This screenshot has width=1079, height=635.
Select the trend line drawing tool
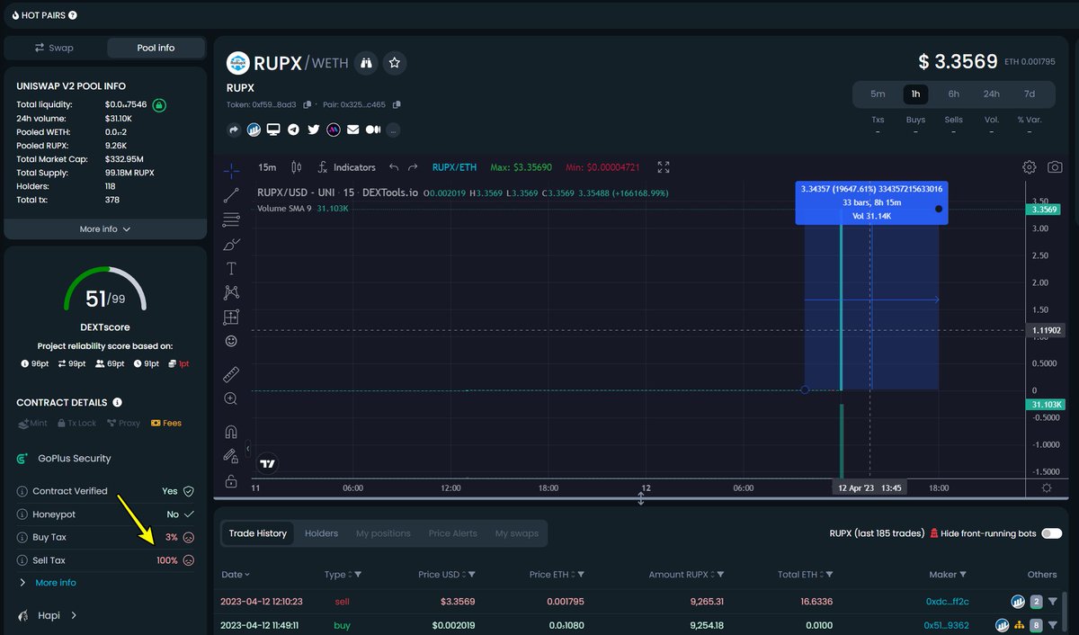coord(231,194)
